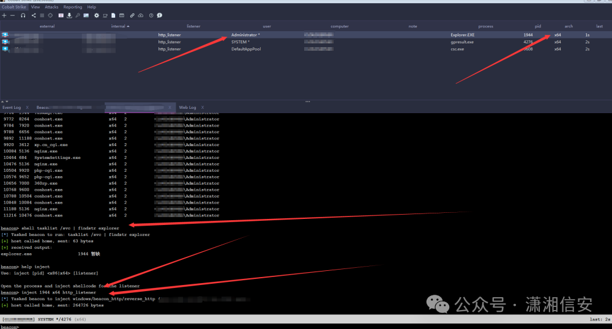Select the csc.exe process cell
The width and height of the screenshot is (612, 329).
[x=457, y=49]
